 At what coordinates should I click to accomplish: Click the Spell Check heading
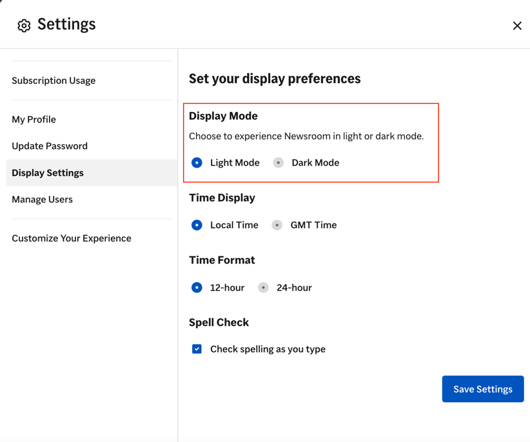pos(219,322)
